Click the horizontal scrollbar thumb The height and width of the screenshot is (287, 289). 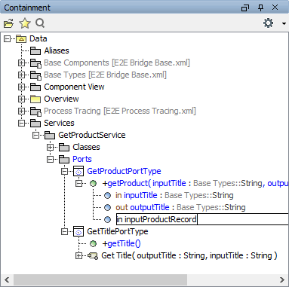(100, 279)
